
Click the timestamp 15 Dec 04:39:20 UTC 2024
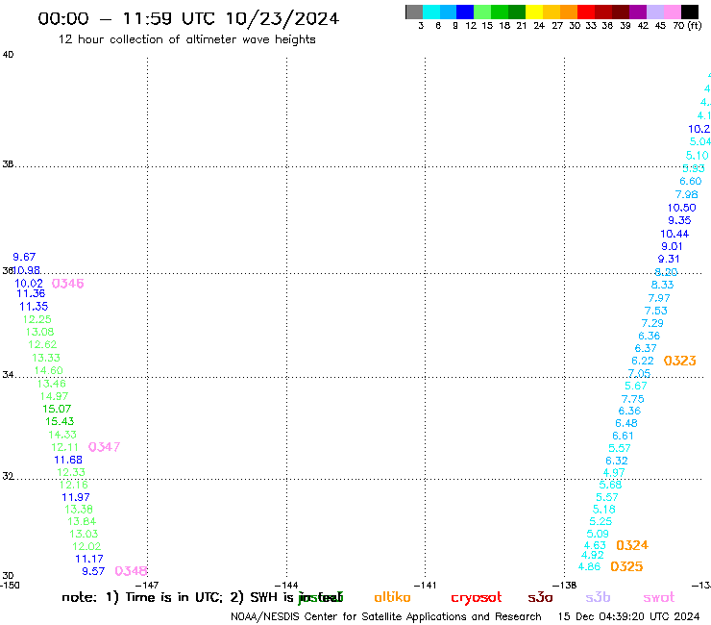click(x=628, y=617)
